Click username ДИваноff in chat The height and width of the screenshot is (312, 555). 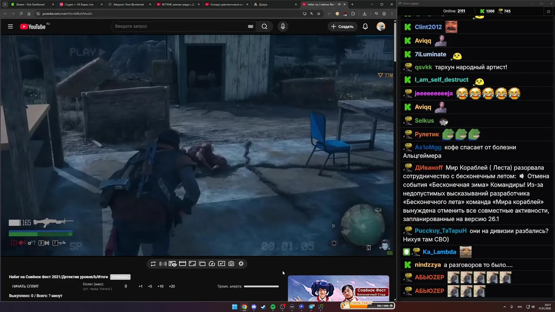click(x=428, y=168)
